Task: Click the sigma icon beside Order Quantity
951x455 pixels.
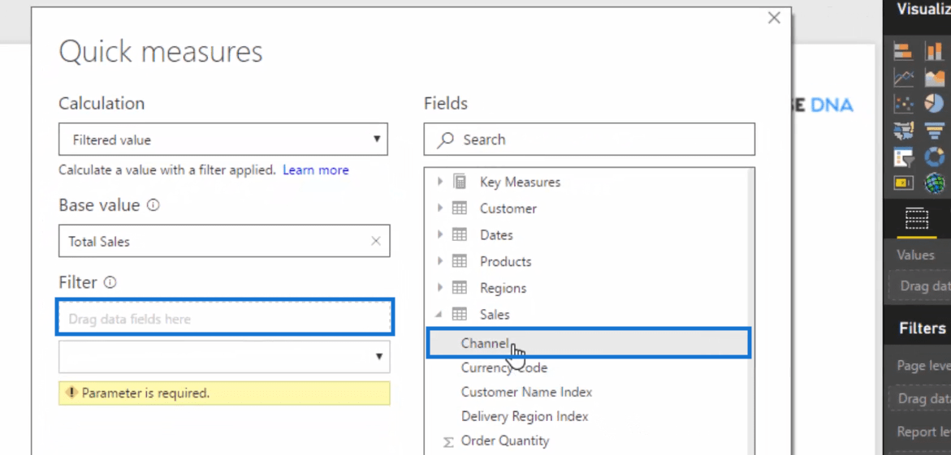Action: tap(448, 442)
